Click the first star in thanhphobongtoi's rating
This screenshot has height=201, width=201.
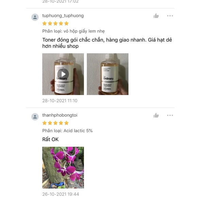(x=45, y=123)
